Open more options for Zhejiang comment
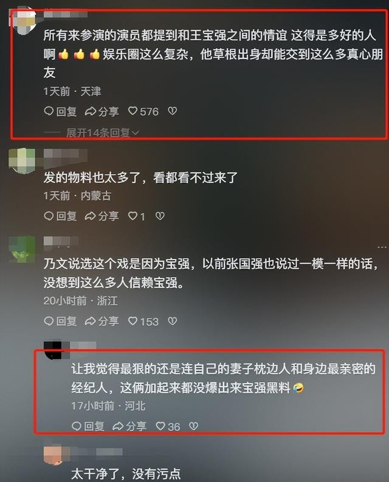The image size is (389, 482). 382,247
